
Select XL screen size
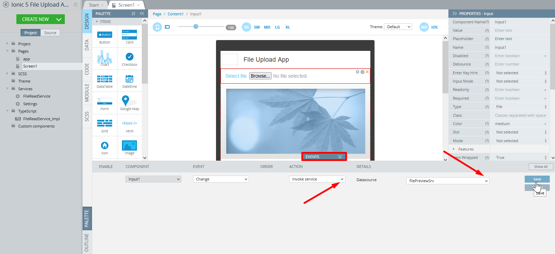click(288, 27)
